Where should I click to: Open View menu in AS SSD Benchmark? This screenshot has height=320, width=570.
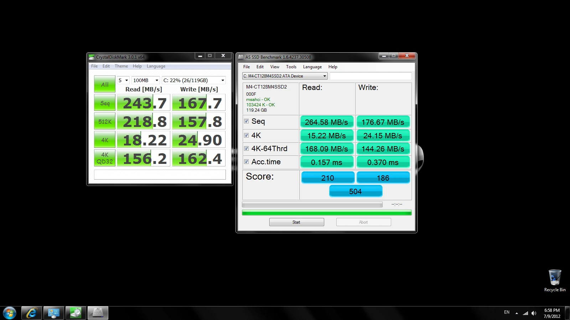(275, 67)
